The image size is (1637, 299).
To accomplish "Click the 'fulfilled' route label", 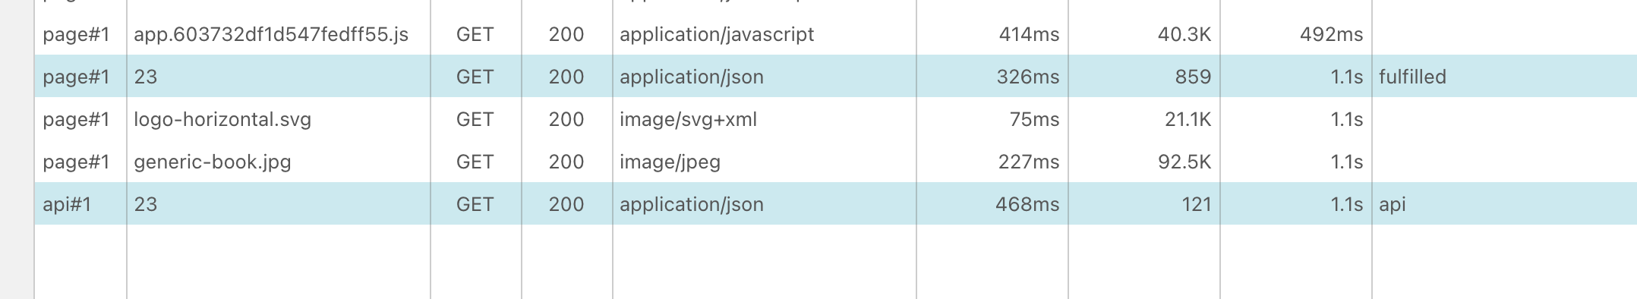I will [x=1412, y=77].
